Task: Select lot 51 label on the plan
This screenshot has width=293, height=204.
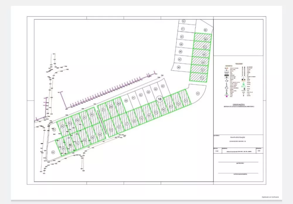Action: 183,29
